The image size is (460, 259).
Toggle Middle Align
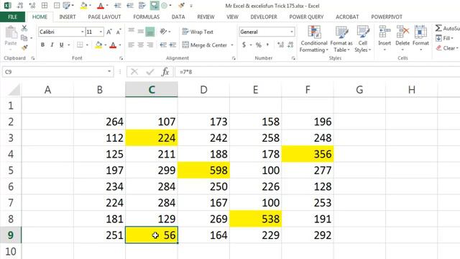pos(141,31)
